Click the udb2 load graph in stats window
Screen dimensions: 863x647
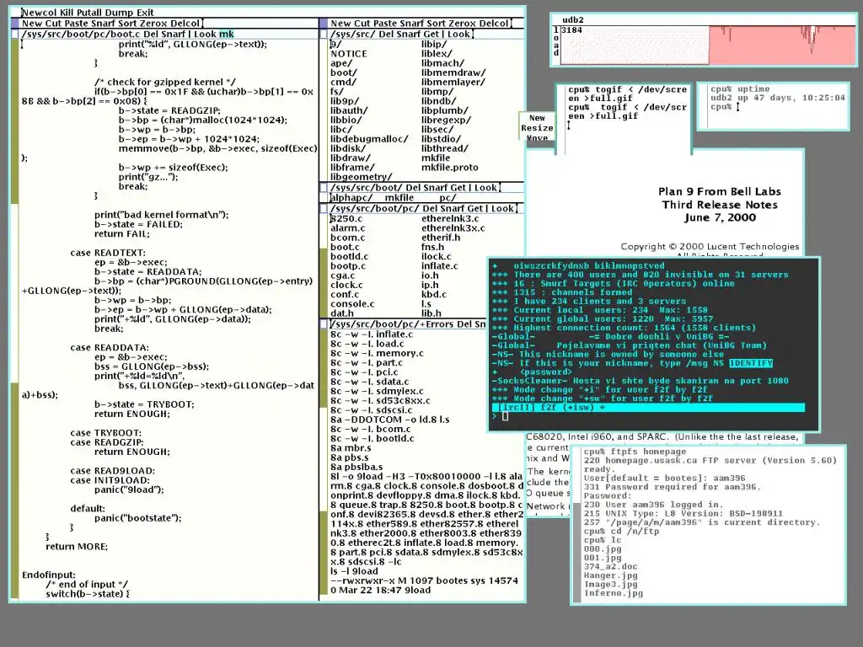point(708,45)
